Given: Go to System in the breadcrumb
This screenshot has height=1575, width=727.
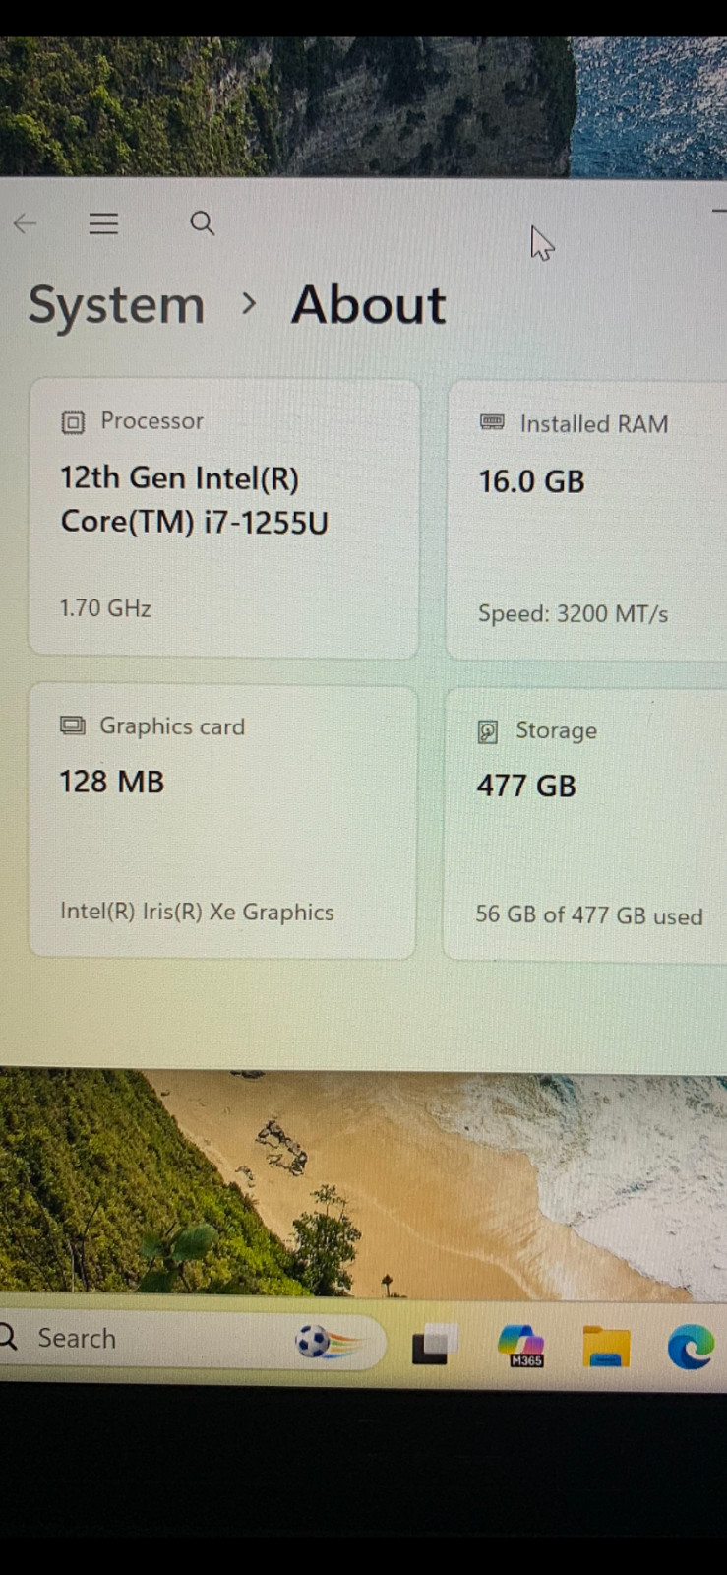Looking at the screenshot, I should (116, 305).
